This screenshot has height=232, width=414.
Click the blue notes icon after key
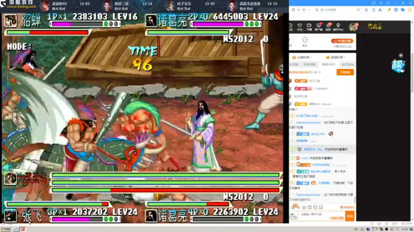pyautogui.click(x=396, y=10)
